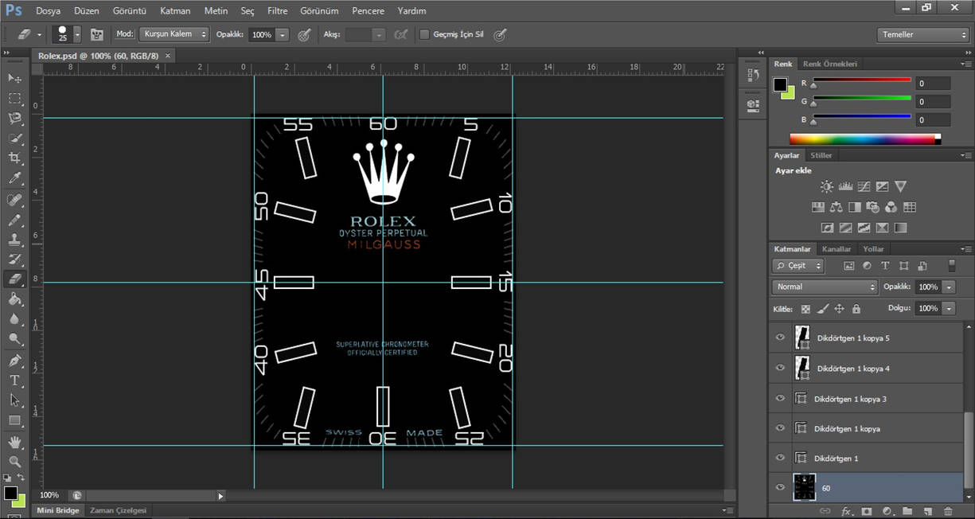Enable 'Geçmiş İçin Sil' checkbox

(425, 34)
